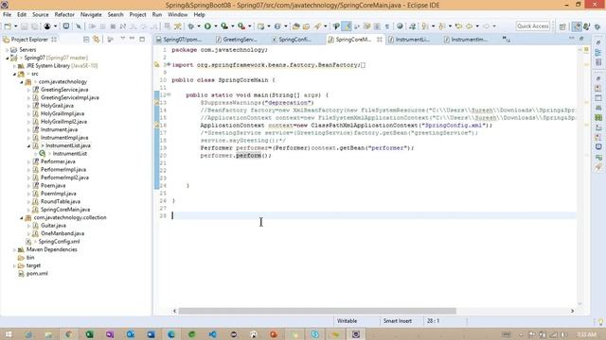Expand the Maven Dependencies node

click(x=14, y=249)
